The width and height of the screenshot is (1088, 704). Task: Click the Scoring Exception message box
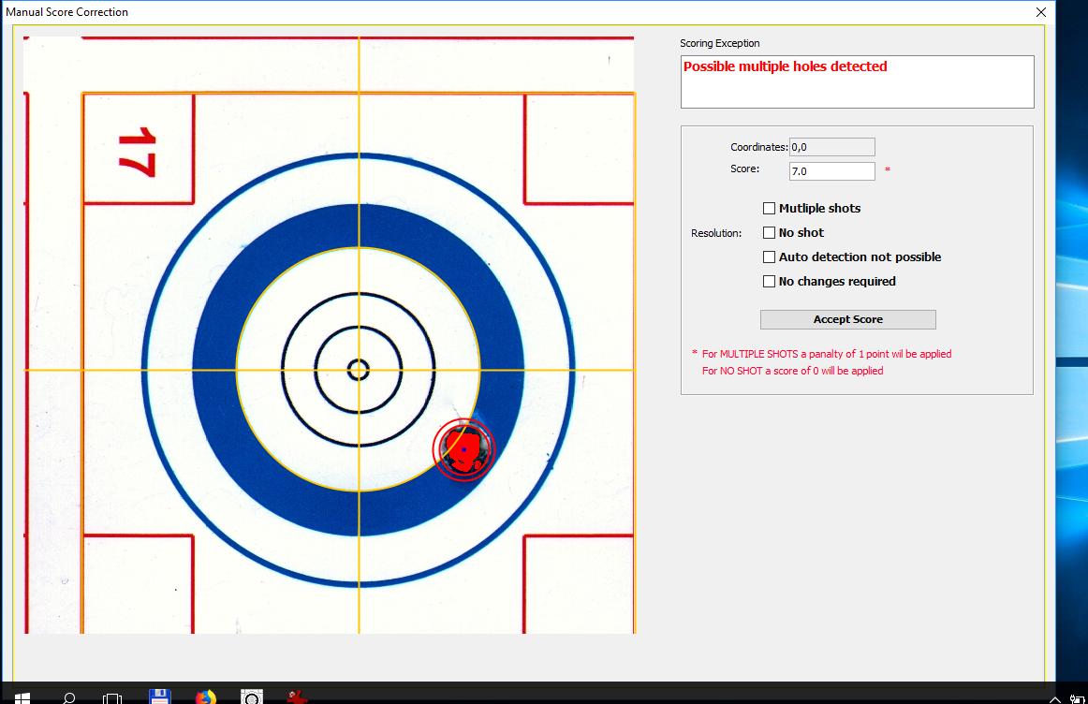(x=857, y=81)
